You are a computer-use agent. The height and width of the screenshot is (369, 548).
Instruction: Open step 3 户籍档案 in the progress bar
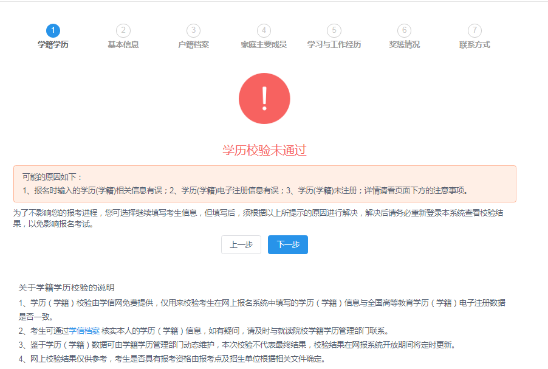click(193, 30)
